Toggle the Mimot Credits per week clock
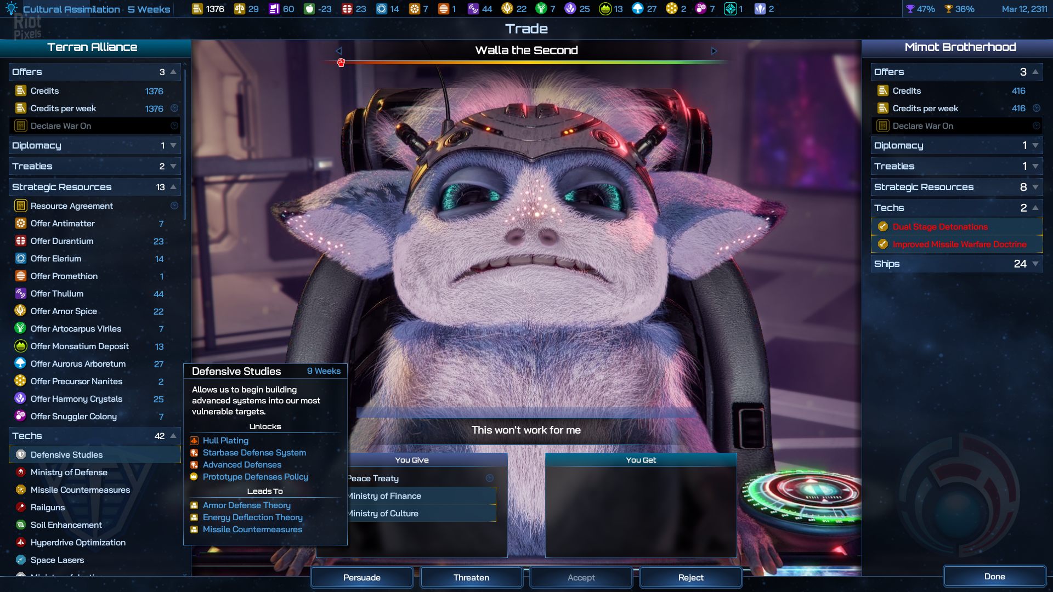Viewport: 1053px width, 592px height. (x=1036, y=109)
